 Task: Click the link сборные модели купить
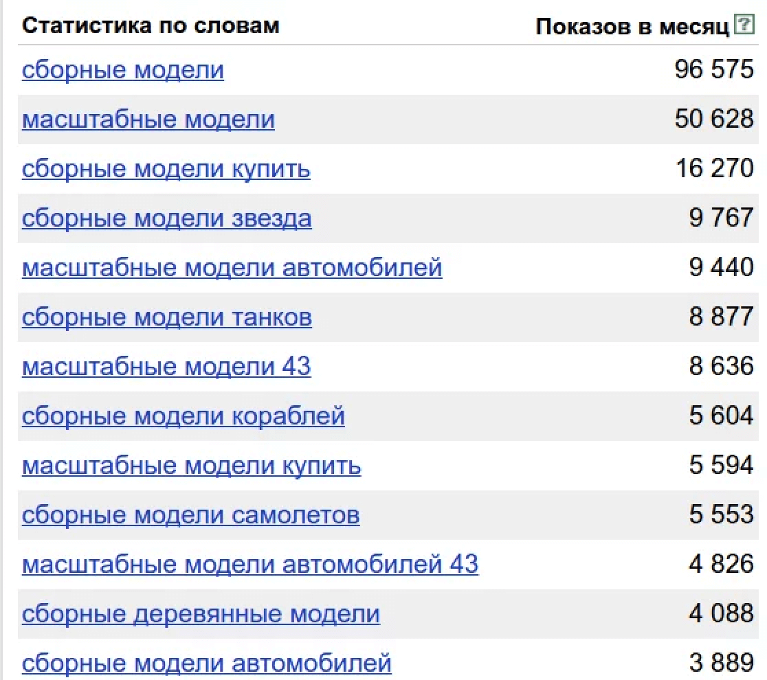[x=166, y=168]
